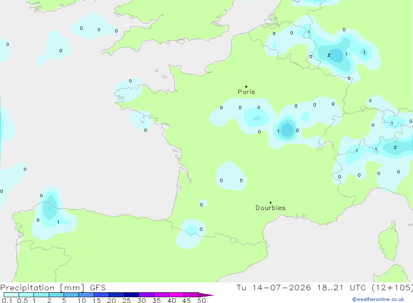The width and height of the screenshot is (413, 303).
Task: Click the Paris city label
Action: pyautogui.click(x=246, y=92)
